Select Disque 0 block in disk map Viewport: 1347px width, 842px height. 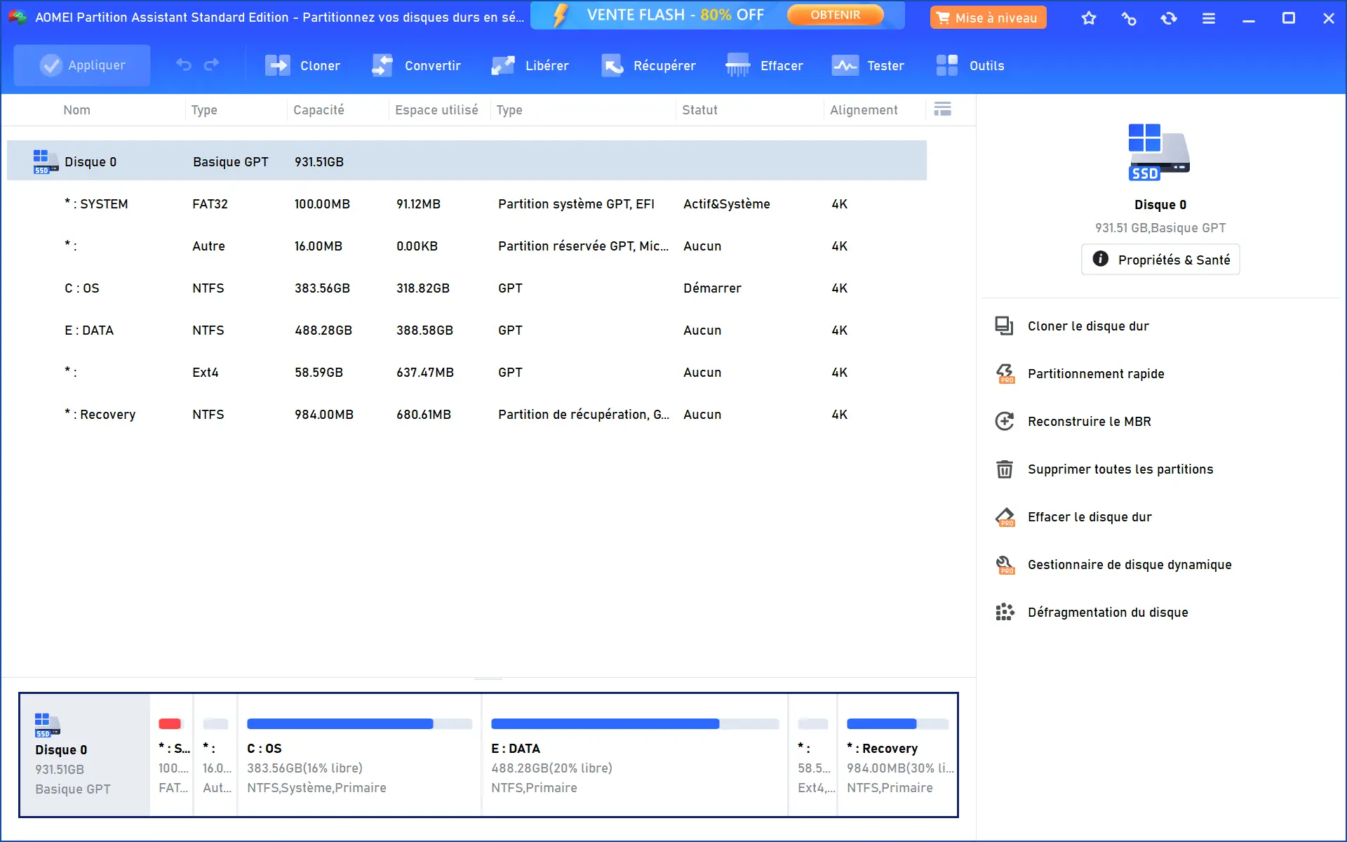pyautogui.click(x=85, y=755)
